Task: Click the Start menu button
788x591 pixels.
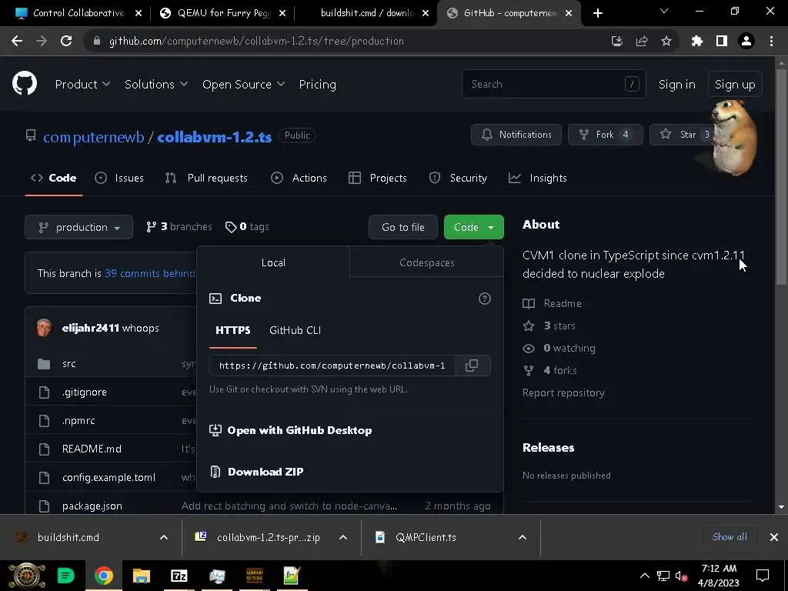Action: click(x=27, y=576)
